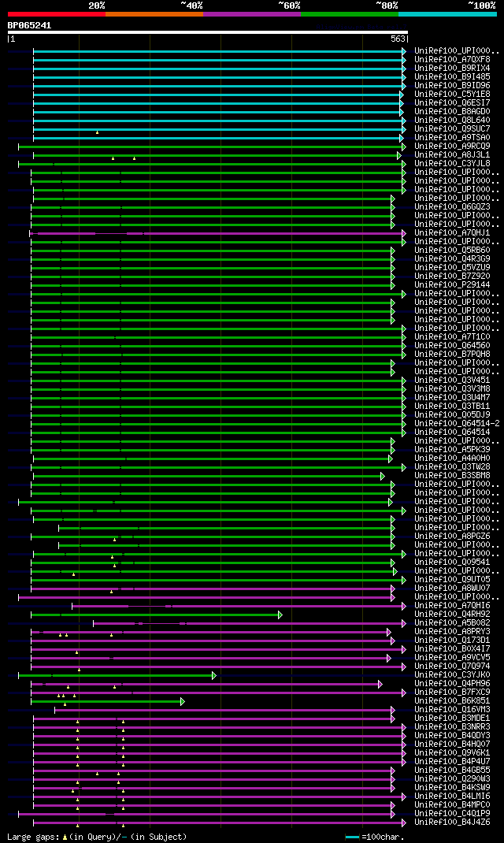This screenshot has height=843, width=504.
Task: Select hit UniRef100_Q3U4M7
Action: coord(452,397)
